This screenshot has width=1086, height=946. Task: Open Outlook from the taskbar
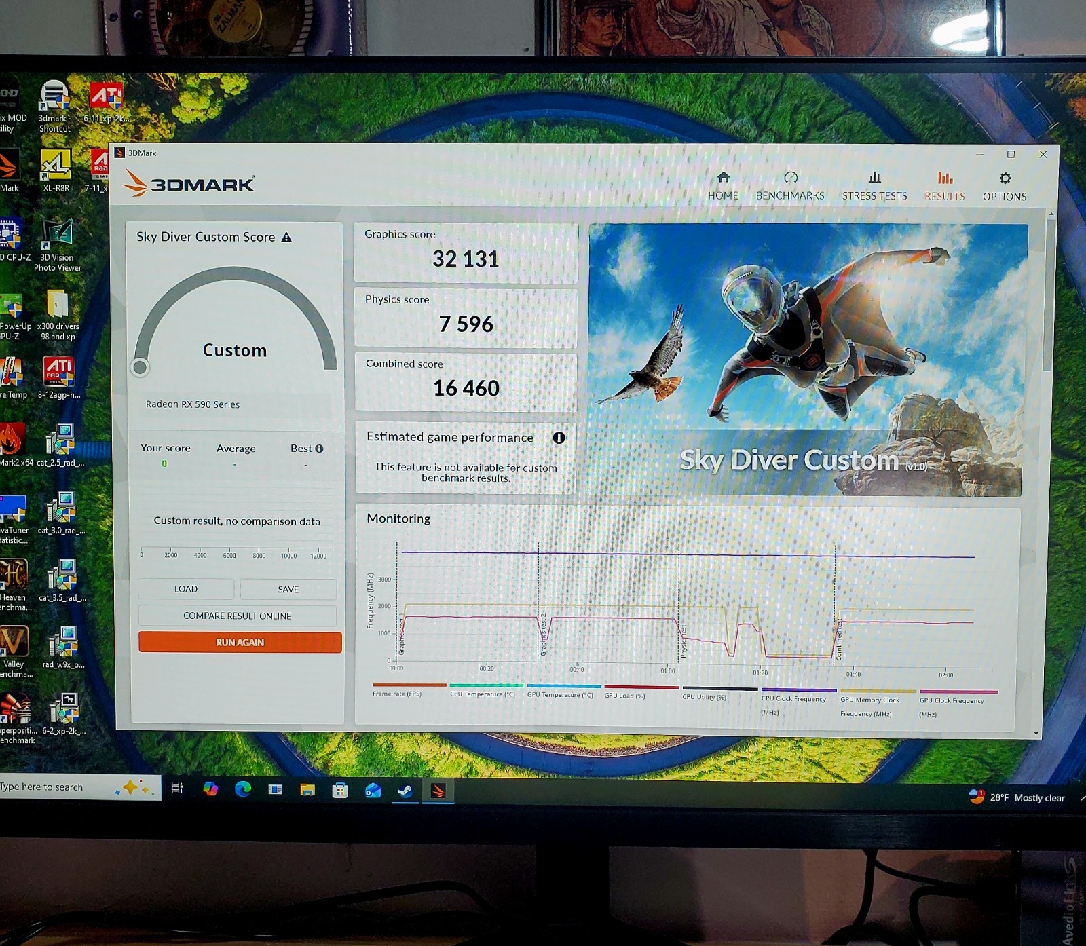coord(373,790)
